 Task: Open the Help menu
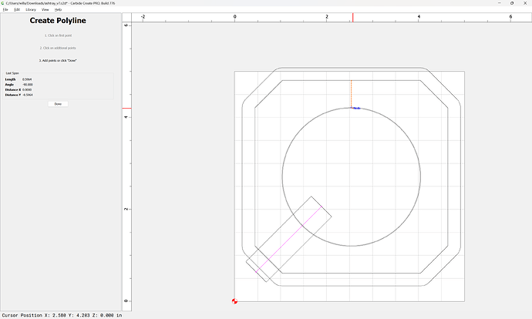[58, 9]
